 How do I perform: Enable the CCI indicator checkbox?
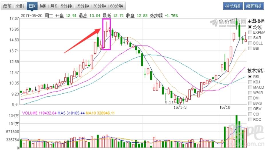click(250, 114)
